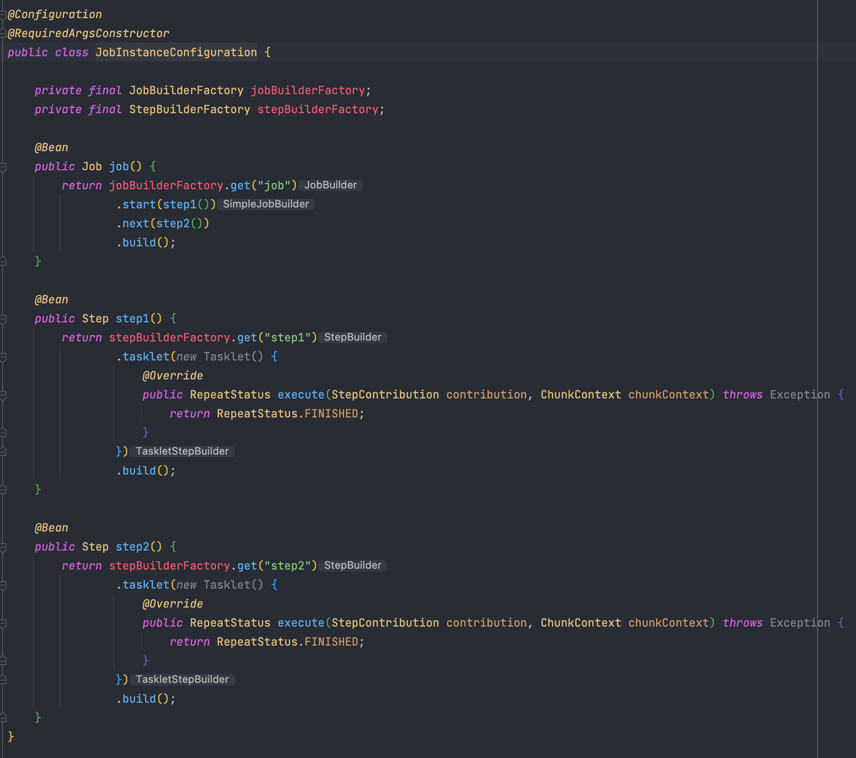Click StepBuilder hint after get("step2")
856x758 pixels.
352,566
